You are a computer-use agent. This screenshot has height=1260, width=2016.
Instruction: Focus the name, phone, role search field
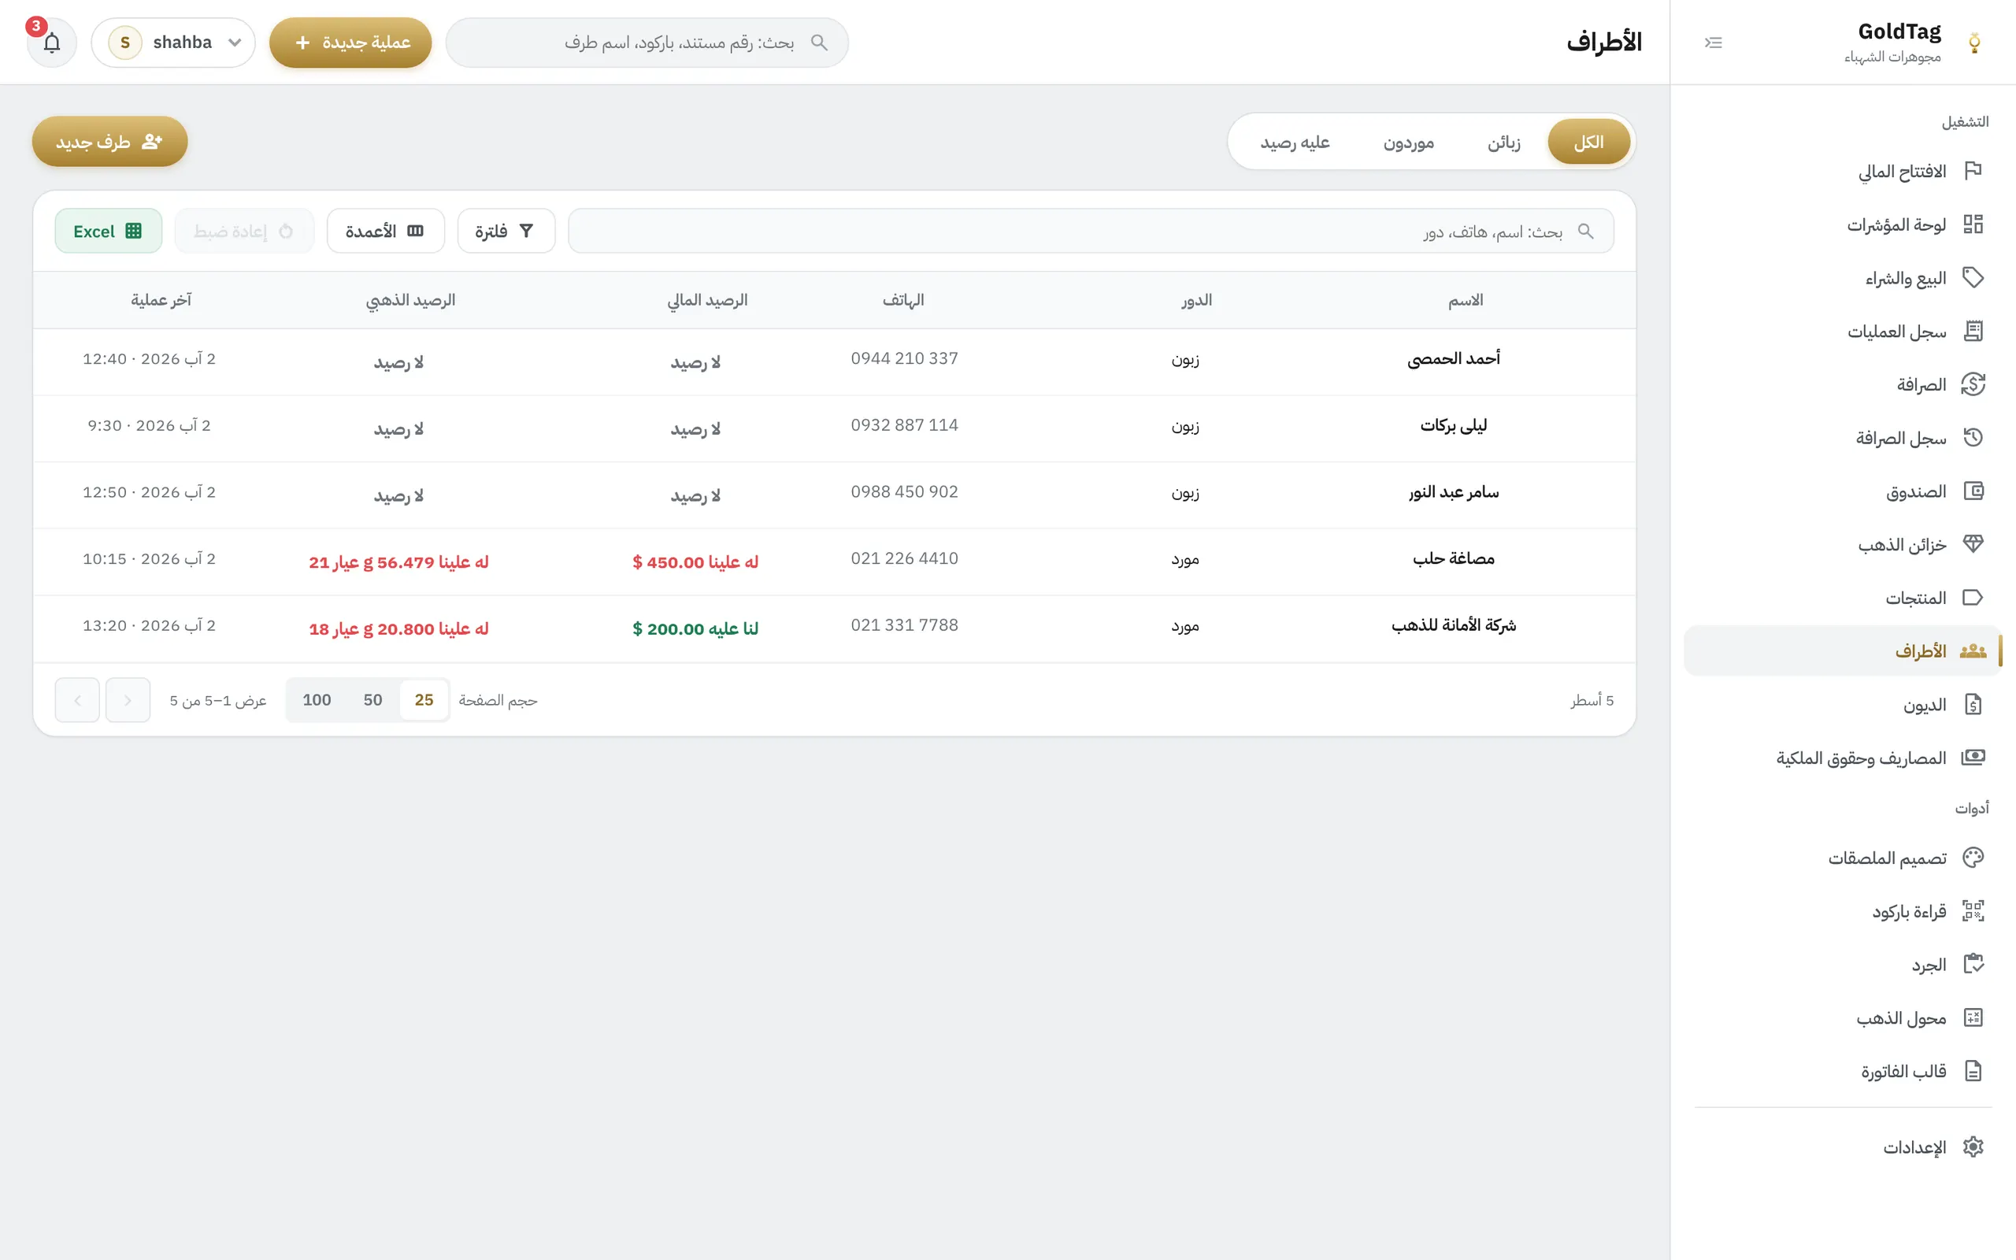[x=1091, y=231]
